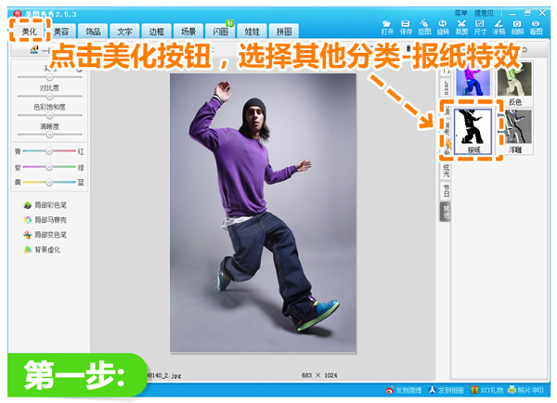Click the 打开 (Open) toolbar icon
This screenshot has width=557, height=403.
coord(387,27)
